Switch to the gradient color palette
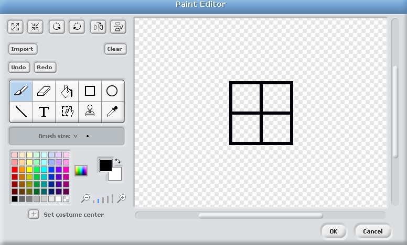The height and width of the screenshot is (245, 407). [x=81, y=170]
